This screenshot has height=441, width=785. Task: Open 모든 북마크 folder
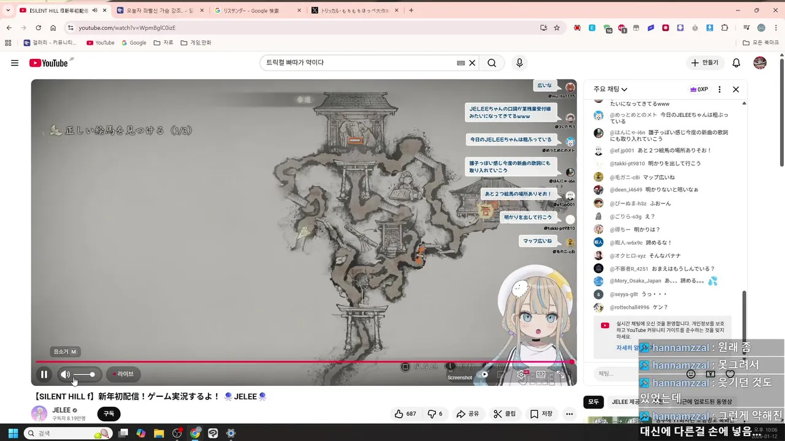pos(760,43)
